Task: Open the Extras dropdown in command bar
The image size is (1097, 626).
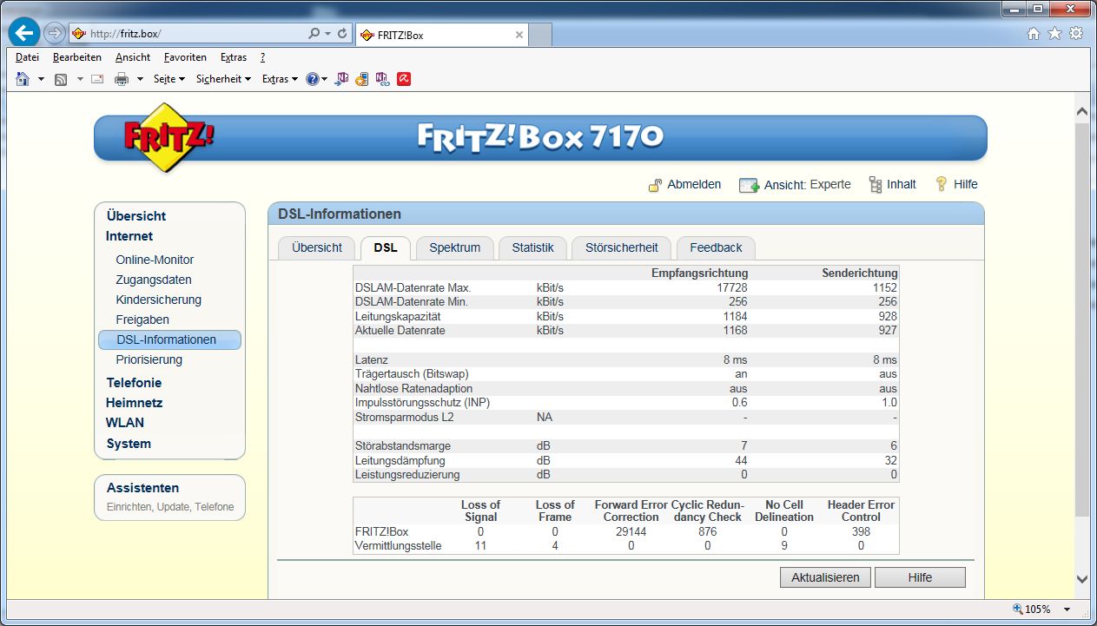Action: (x=280, y=79)
